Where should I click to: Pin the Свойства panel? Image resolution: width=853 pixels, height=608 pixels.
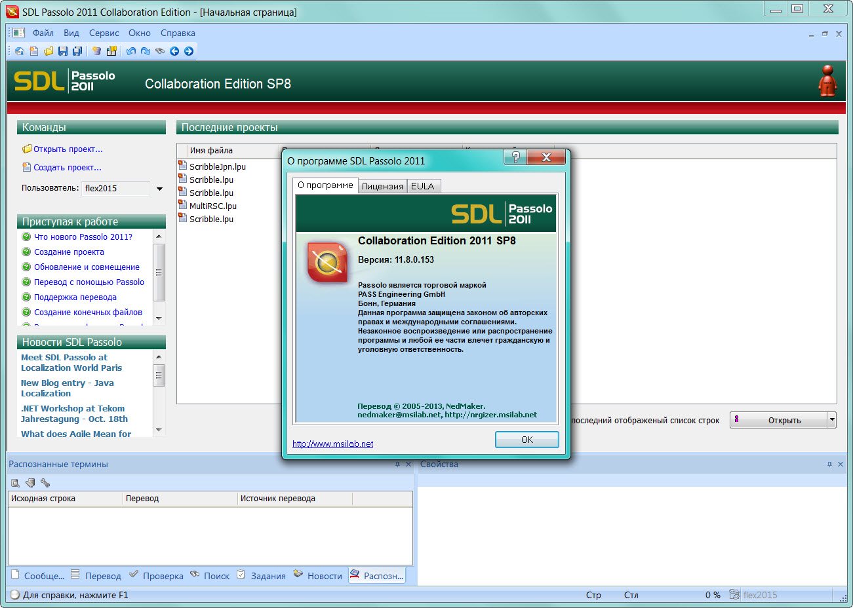click(x=829, y=464)
